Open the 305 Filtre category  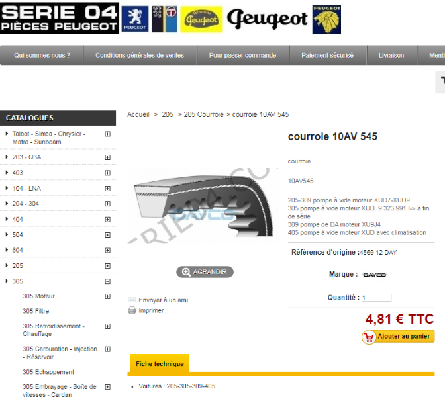(x=36, y=311)
